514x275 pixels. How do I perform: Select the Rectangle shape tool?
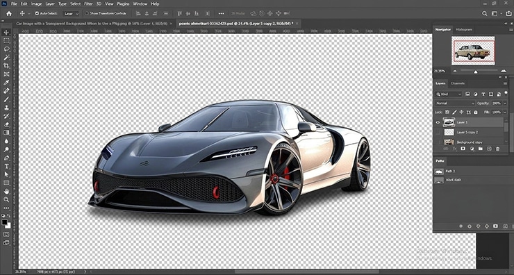point(6,183)
